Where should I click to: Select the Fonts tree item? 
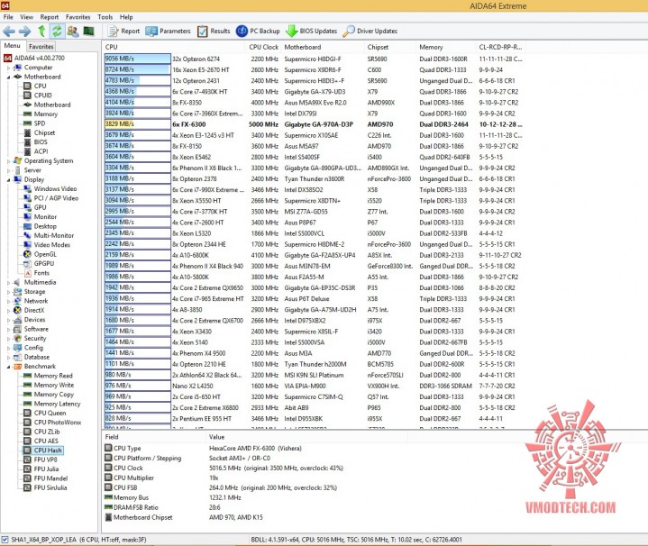(x=41, y=273)
